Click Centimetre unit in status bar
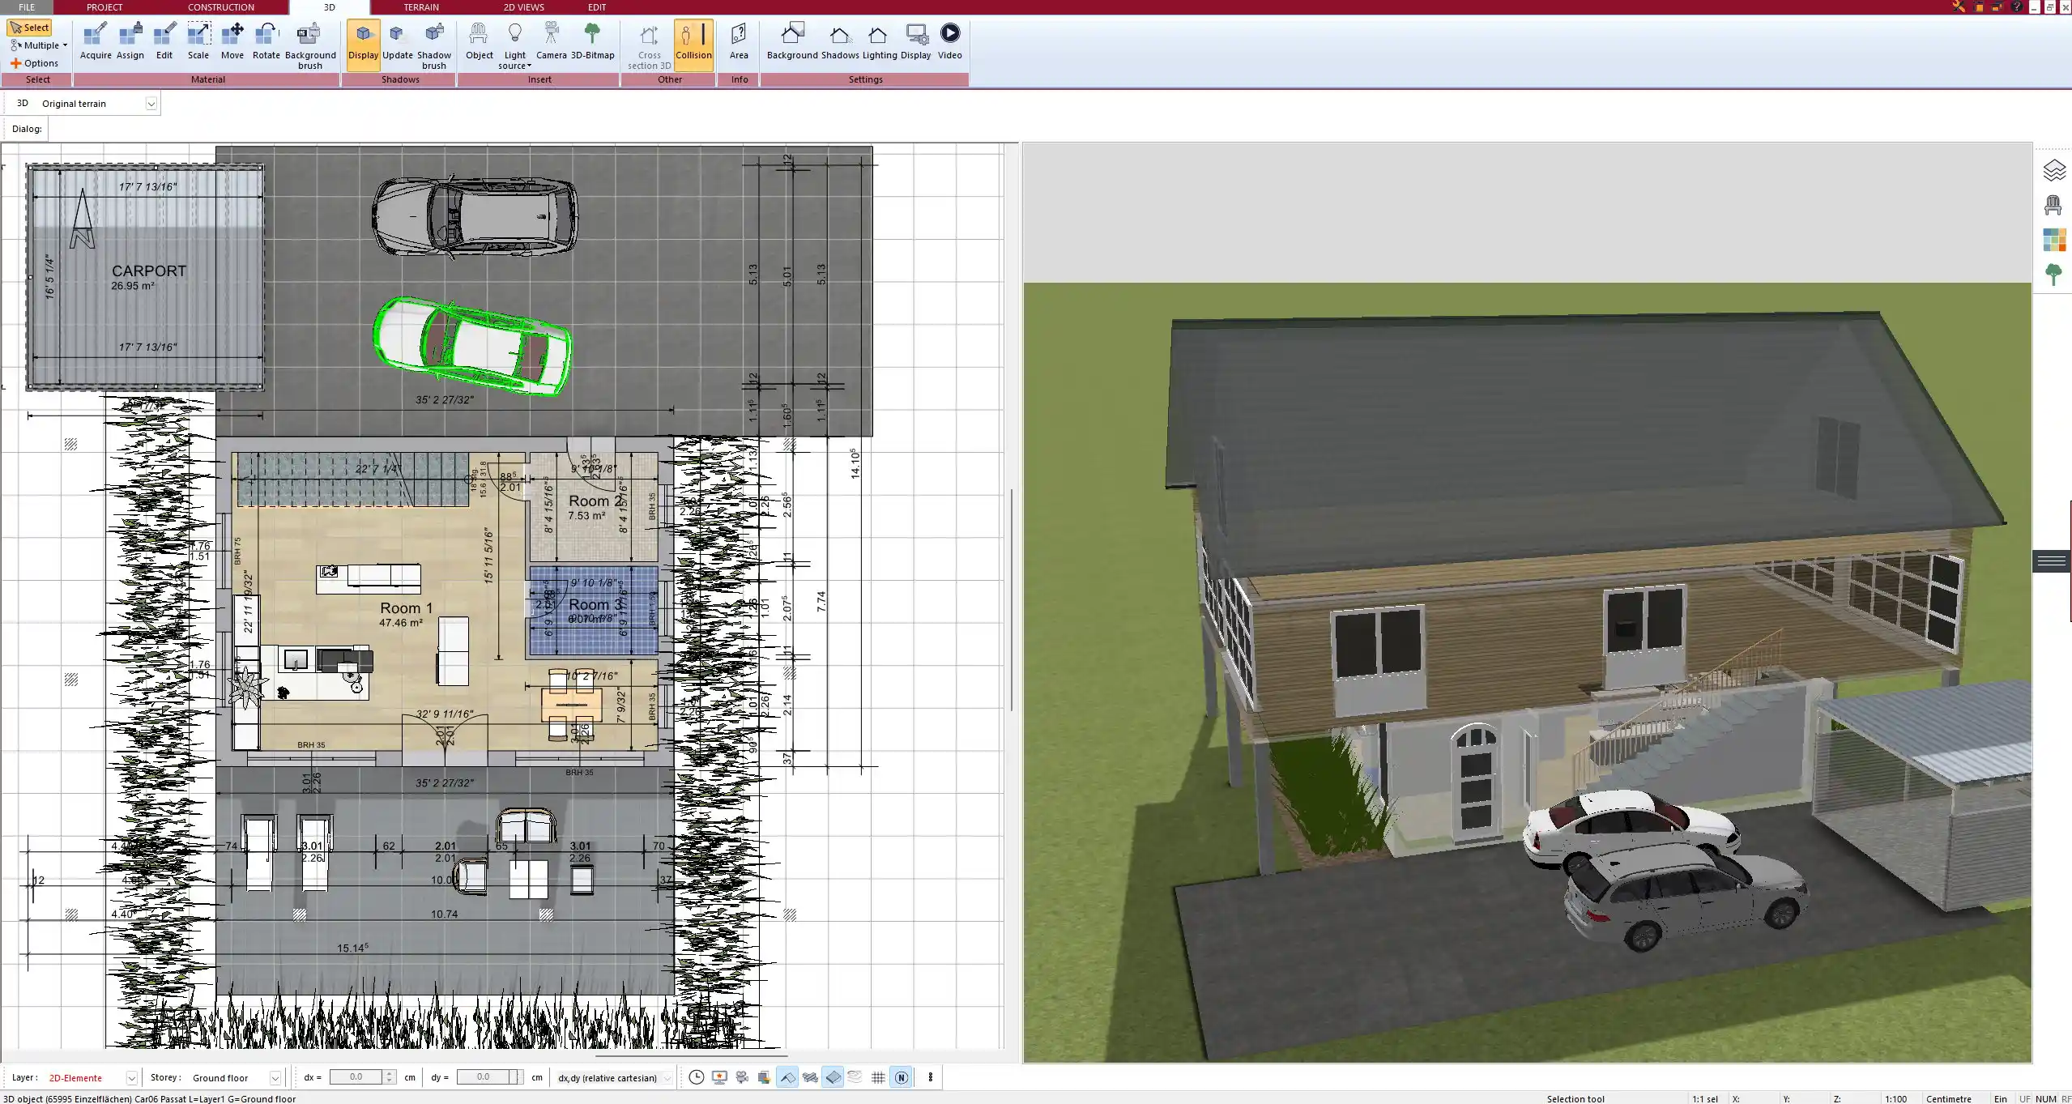Viewport: 2072px width, 1104px height. click(1948, 1098)
